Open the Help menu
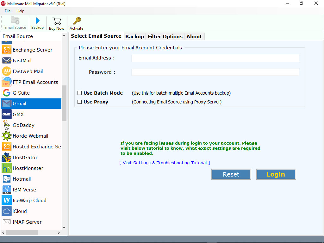The image size is (324, 243). [x=20, y=11]
